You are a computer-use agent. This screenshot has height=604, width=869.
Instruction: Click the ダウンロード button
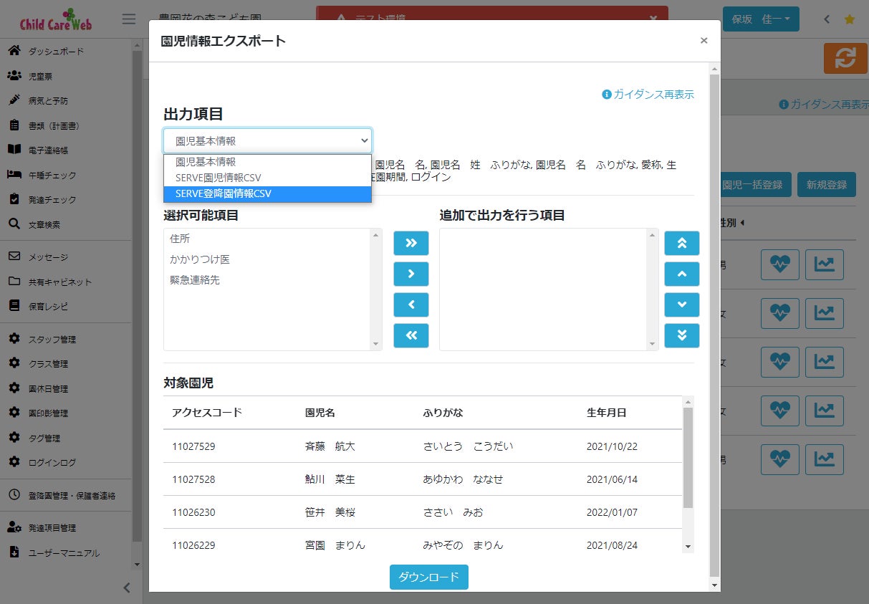[429, 577]
